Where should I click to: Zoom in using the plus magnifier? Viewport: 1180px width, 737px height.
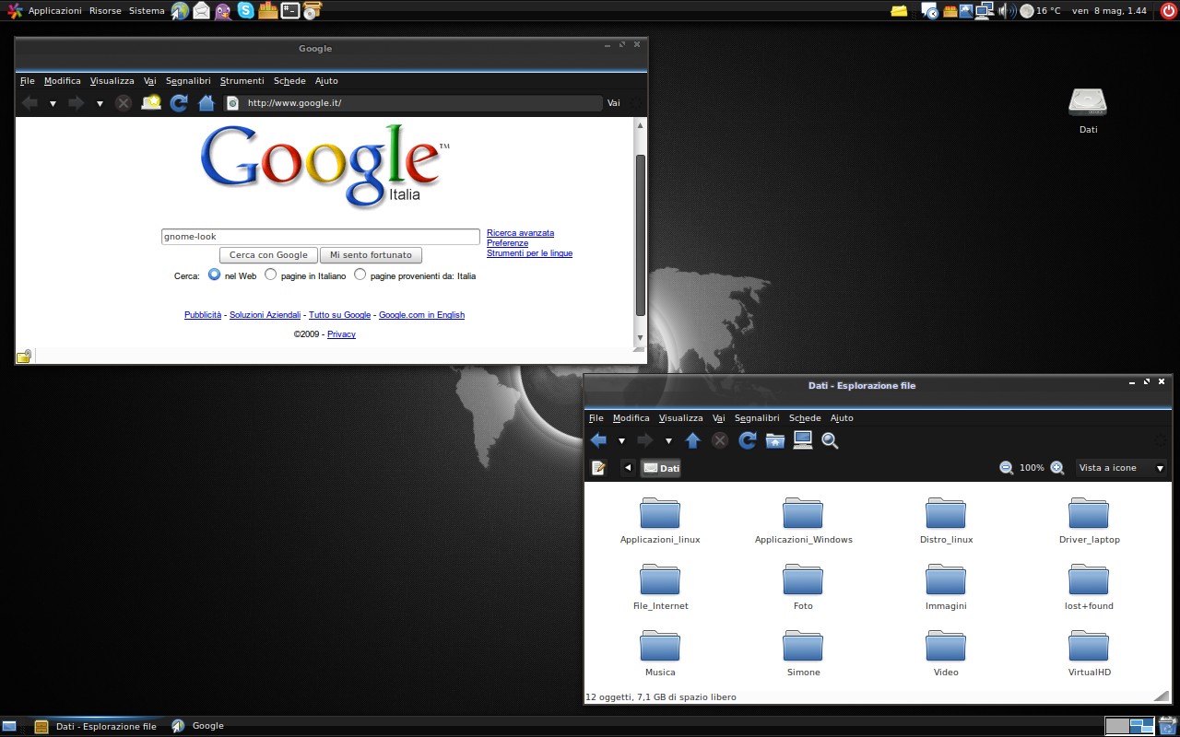pos(1057,468)
